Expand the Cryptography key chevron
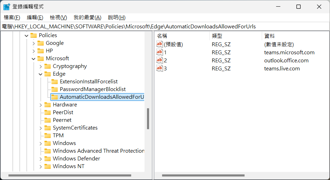This screenshot has height=180, width=330. coord(41,66)
